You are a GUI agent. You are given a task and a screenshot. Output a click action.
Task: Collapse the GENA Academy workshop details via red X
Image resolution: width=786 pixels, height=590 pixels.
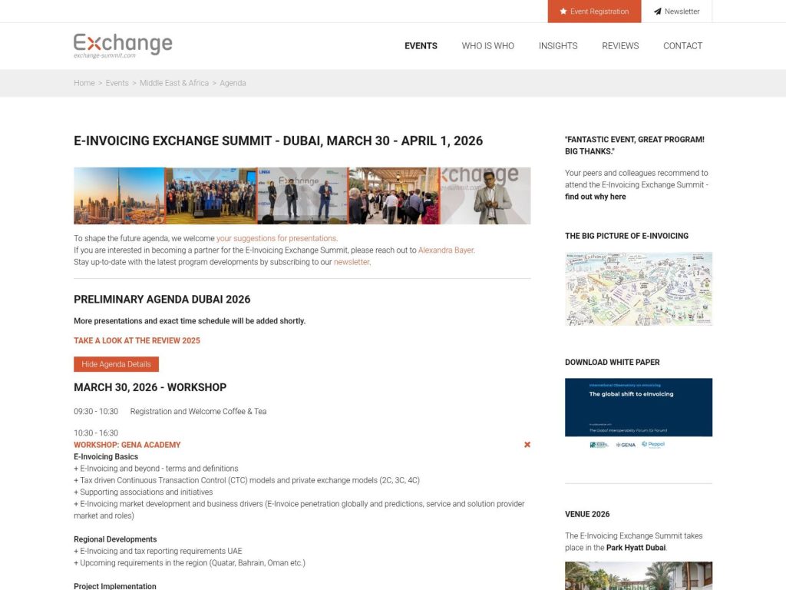click(x=527, y=444)
